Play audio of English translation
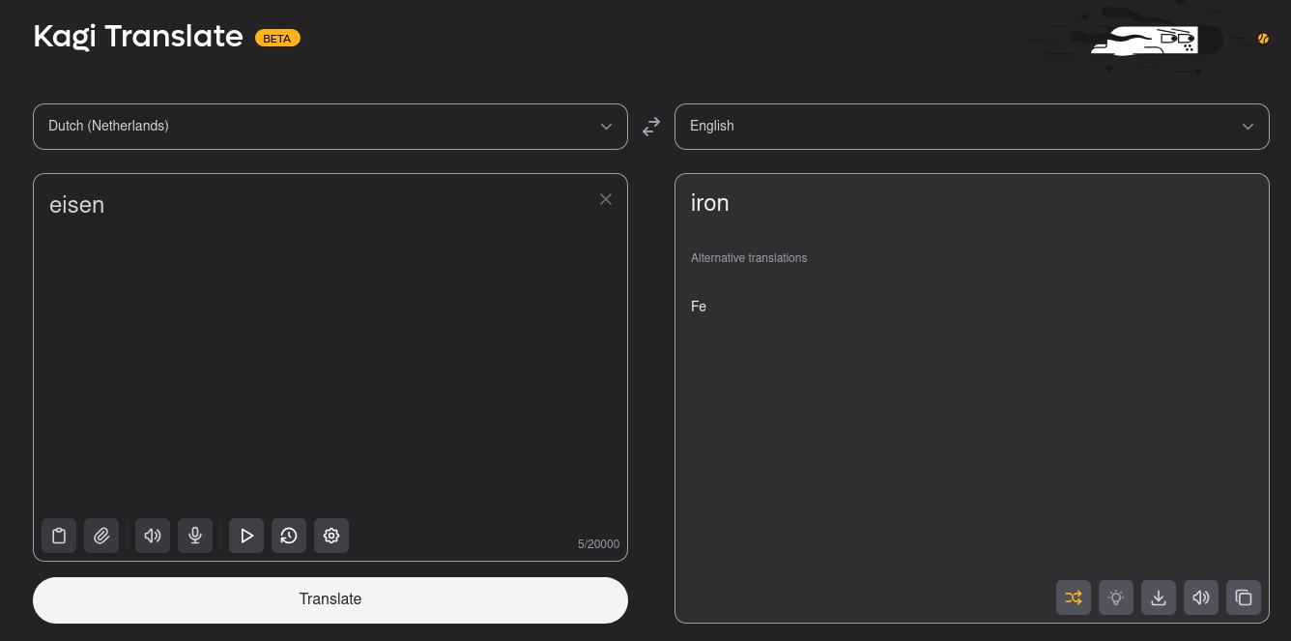This screenshot has width=1291, height=641. 1201,597
